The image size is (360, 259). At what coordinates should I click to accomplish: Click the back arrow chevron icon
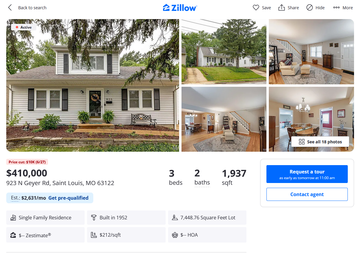coord(10,8)
